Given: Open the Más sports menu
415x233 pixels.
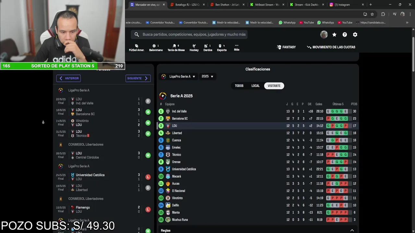Looking at the screenshot, I should [x=237, y=48].
